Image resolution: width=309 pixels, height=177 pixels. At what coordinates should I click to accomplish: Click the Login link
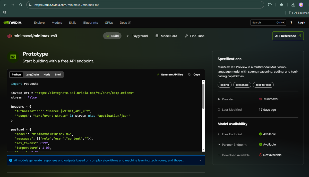click(302, 23)
